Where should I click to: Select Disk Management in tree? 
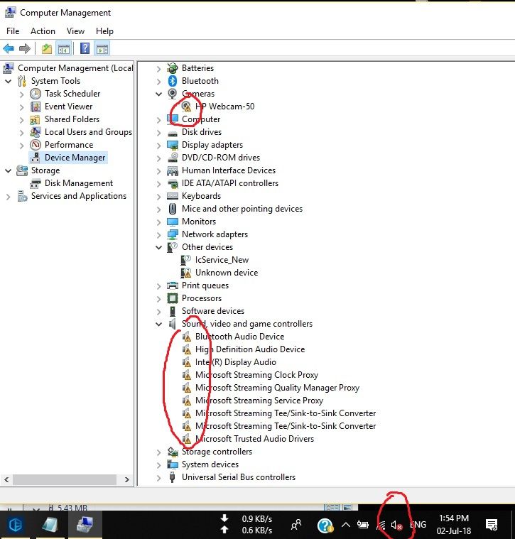coord(78,183)
